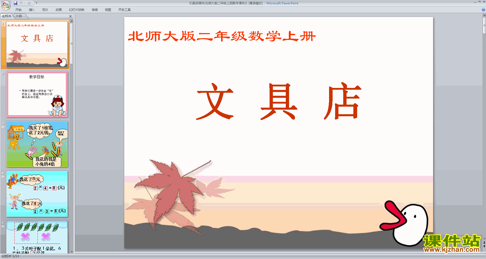Click the slide subtitle 北师大版二年级数学上册

[222, 36]
